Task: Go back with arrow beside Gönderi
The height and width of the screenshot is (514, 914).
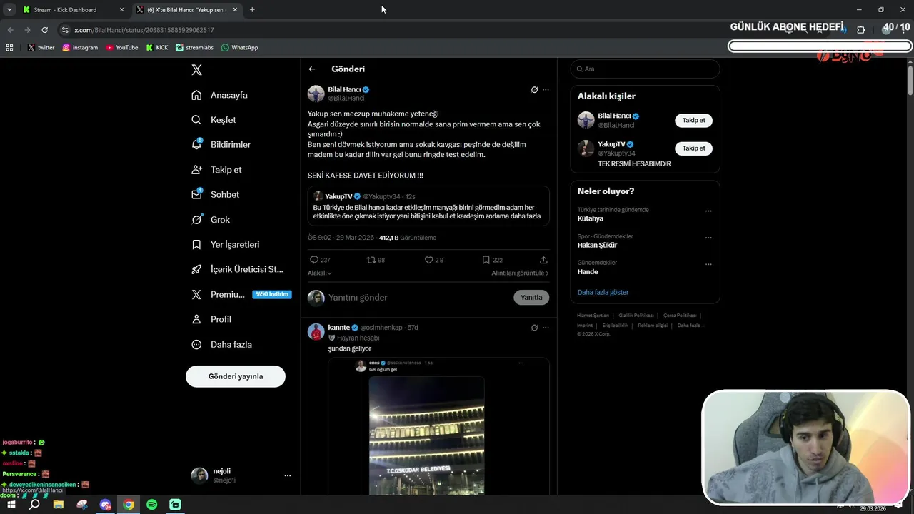Action: (312, 69)
